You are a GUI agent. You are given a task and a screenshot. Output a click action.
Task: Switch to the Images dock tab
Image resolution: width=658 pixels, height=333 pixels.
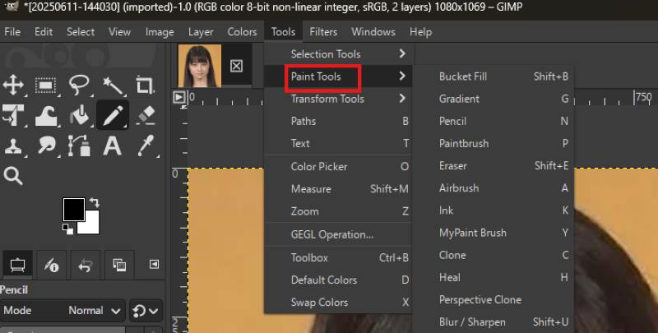click(119, 265)
